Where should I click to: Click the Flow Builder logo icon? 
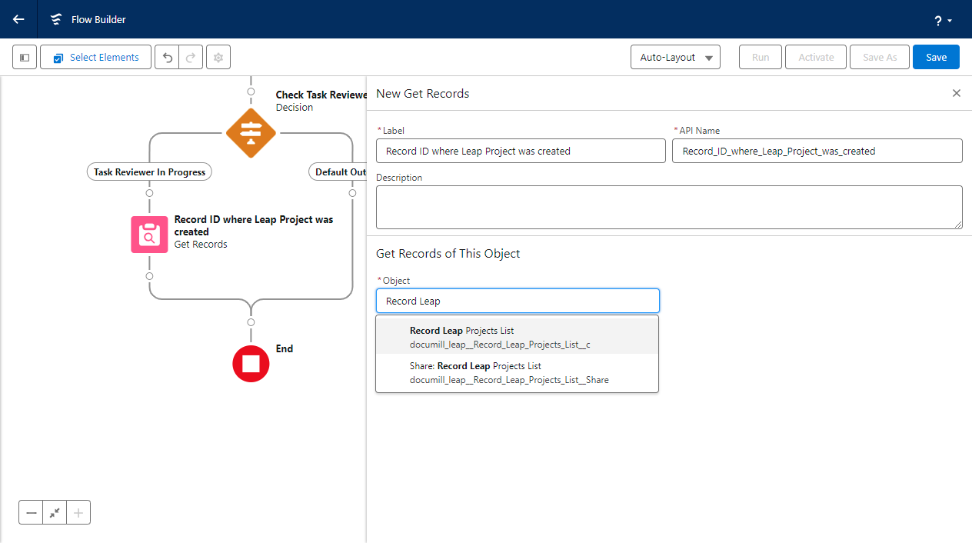(55, 19)
